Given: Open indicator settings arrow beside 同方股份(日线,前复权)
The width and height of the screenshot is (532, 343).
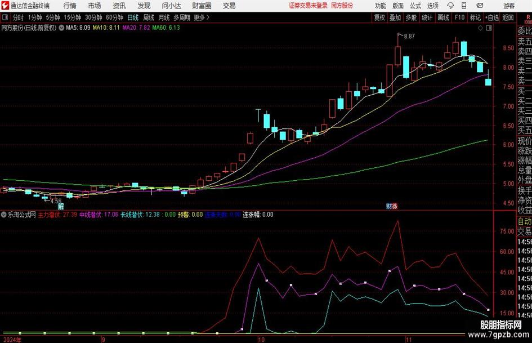Looking at the screenshot, I should pyautogui.click(x=61, y=28).
